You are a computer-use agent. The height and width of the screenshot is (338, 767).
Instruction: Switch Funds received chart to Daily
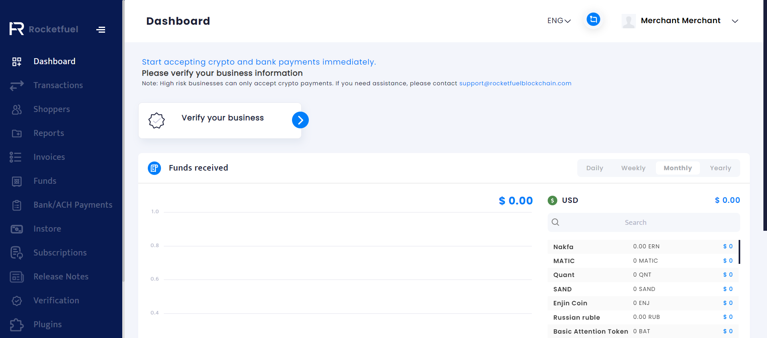coord(594,168)
